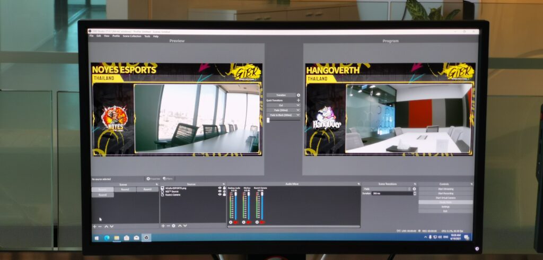
Task: Toggle visibility of NDI Source
Action: pyautogui.click(x=220, y=192)
